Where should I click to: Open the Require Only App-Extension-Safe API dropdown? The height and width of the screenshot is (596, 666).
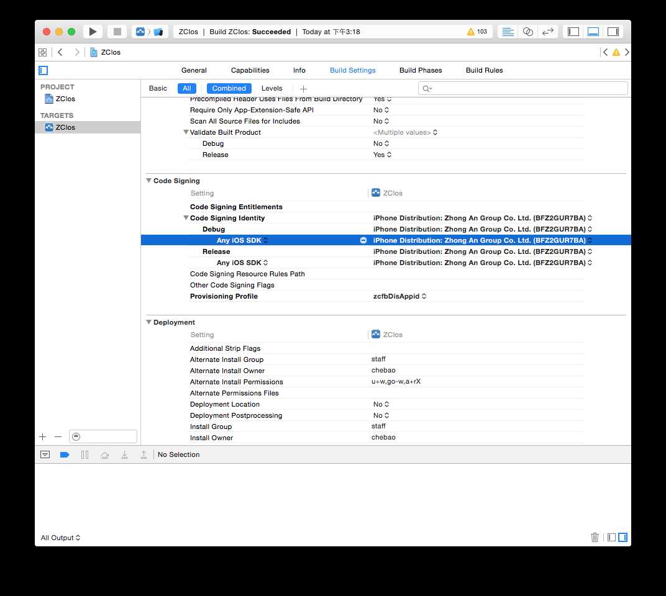tap(381, 110)
